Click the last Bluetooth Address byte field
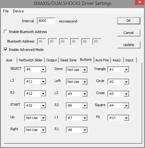Image resolution: width=145 pixels, height=148 pixels. [x=97, y=42]
